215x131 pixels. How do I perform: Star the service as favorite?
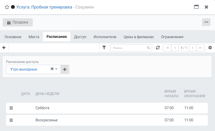click(x=7, y=7)
